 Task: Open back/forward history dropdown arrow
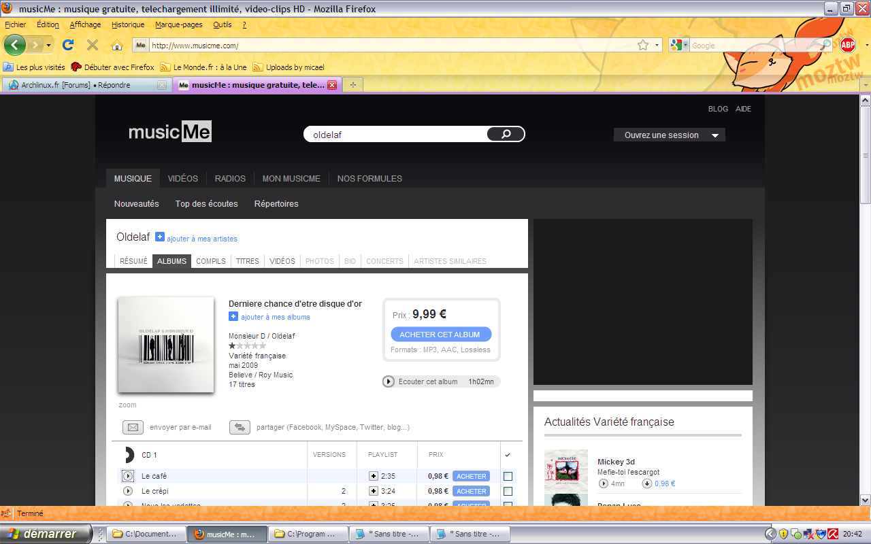[48, 46]
